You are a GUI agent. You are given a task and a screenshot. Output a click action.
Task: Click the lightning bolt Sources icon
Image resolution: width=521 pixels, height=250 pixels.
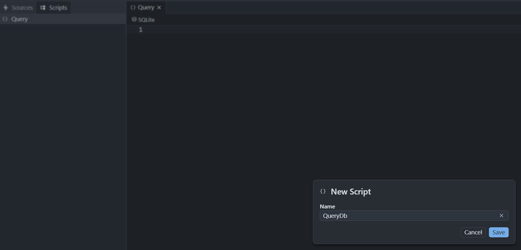[x=6, y=7]
